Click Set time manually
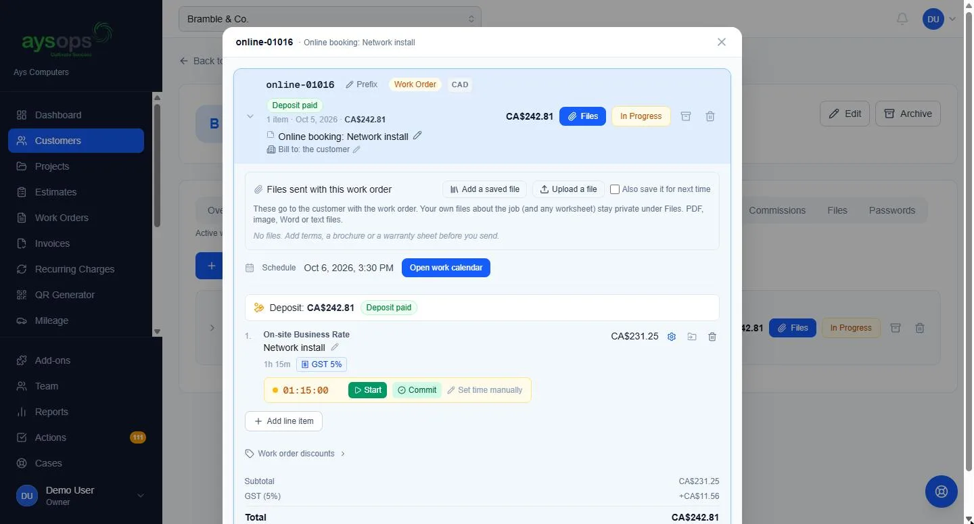The width and height of the screenshot is (974, 524). (x=485, y=390)
